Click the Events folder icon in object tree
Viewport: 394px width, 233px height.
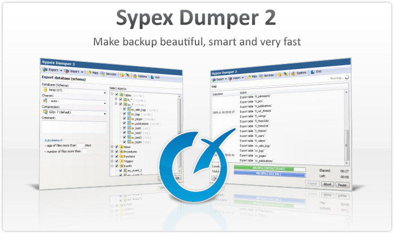pos(121,166)
